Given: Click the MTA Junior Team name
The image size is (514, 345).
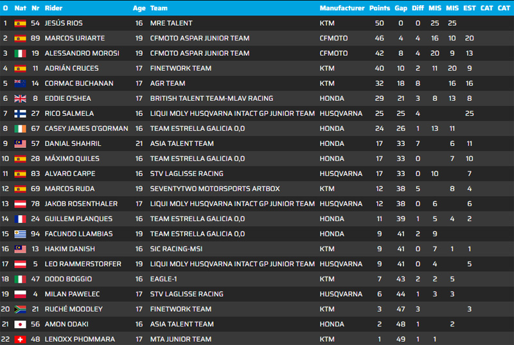Looking at the screenshot, I should [181, 339].
